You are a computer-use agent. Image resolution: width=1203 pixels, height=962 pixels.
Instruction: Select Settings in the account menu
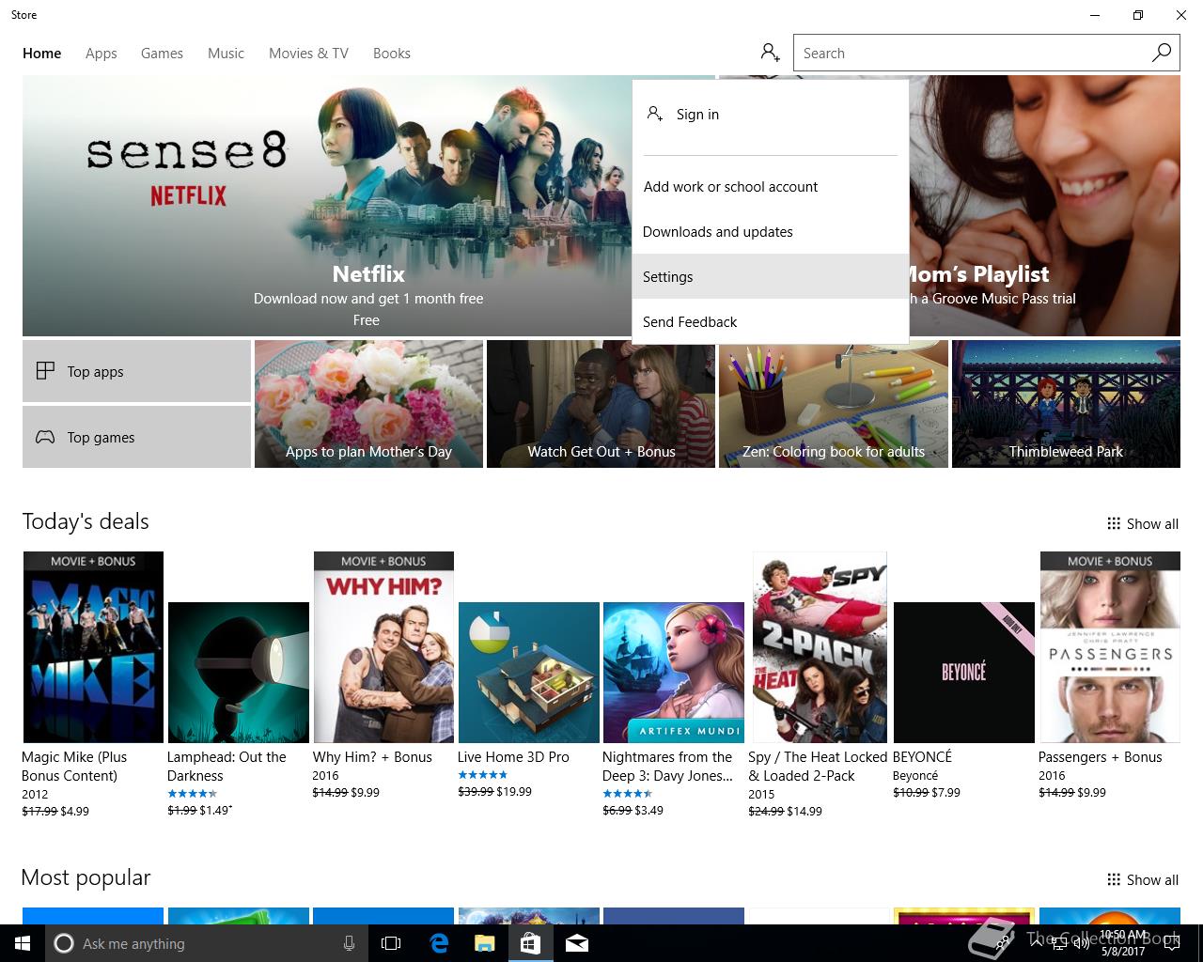(x=771, y=276)
